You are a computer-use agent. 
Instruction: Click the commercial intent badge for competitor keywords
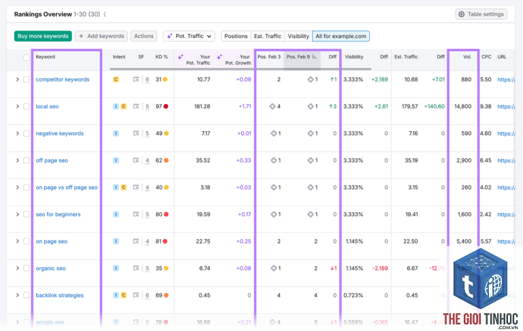click(x=116, y=80)
